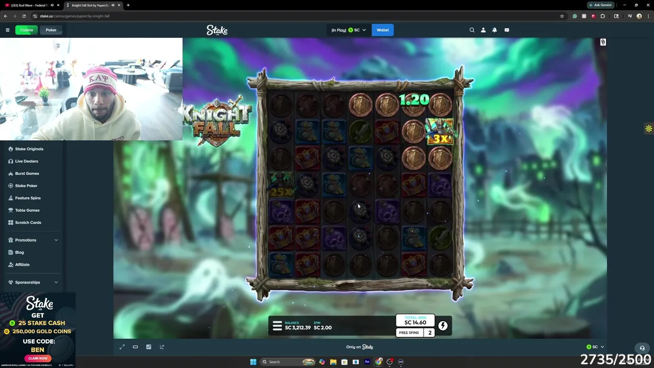The image size is (654, 368).
Task: Open live support headset icon
Action: tap(642, 348)
